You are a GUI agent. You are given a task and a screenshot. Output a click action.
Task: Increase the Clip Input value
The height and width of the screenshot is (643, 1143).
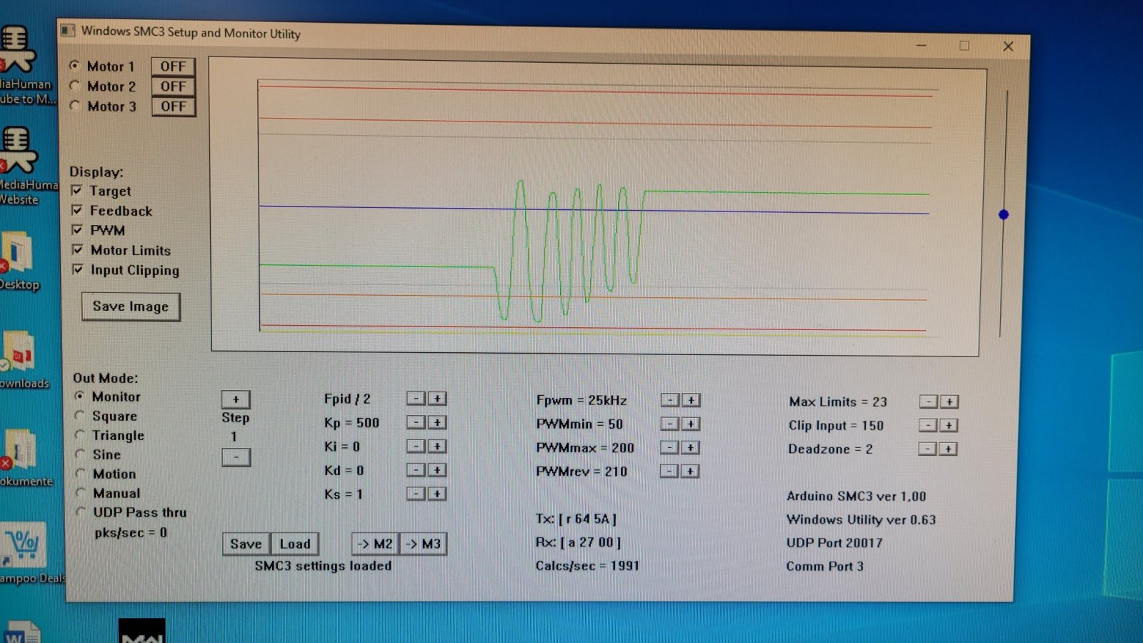coord(949,425)
